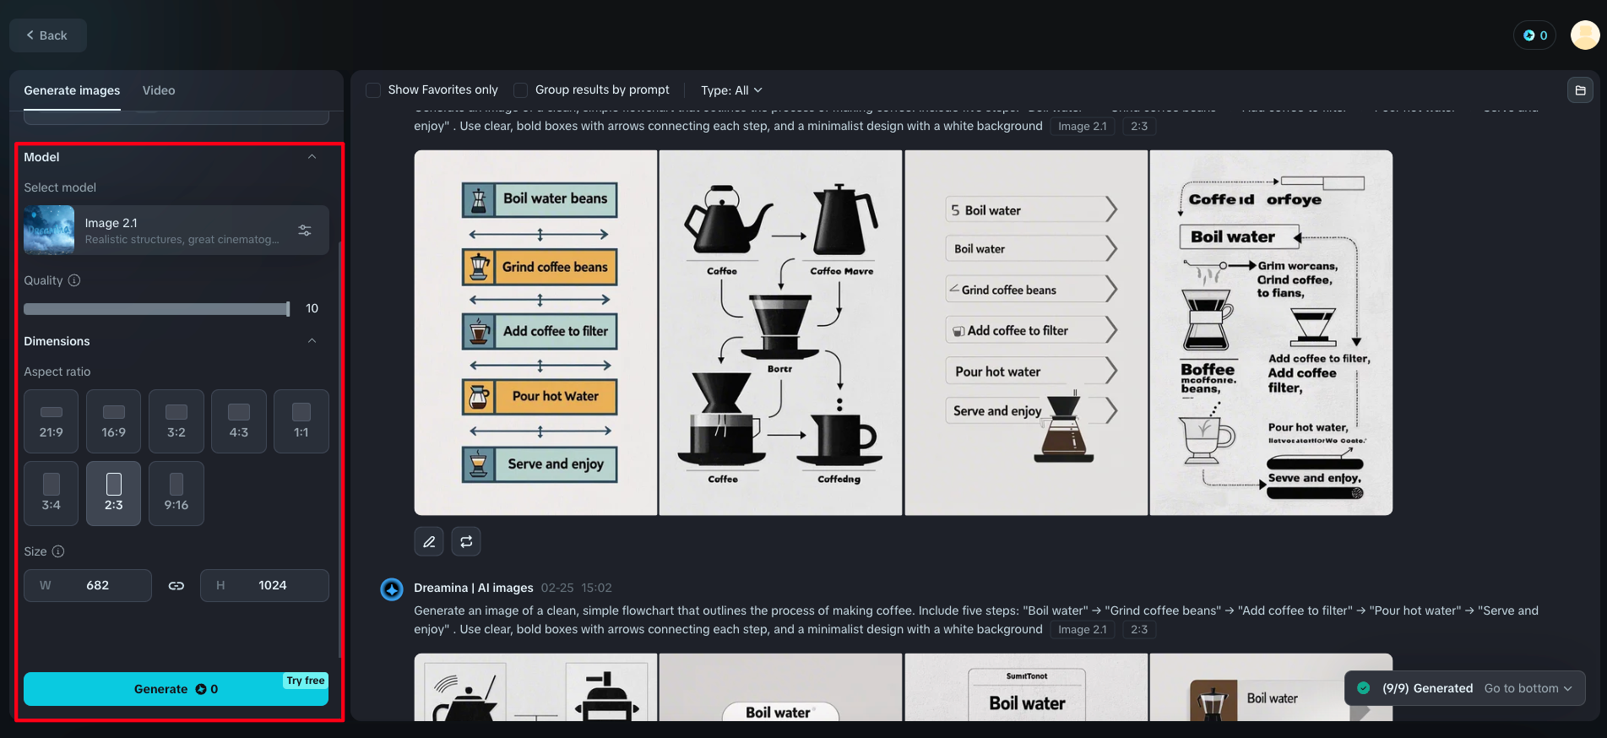This screenshot has width=1607, height=738.
Task: Open model settings sliders icon
Action: 305,230
